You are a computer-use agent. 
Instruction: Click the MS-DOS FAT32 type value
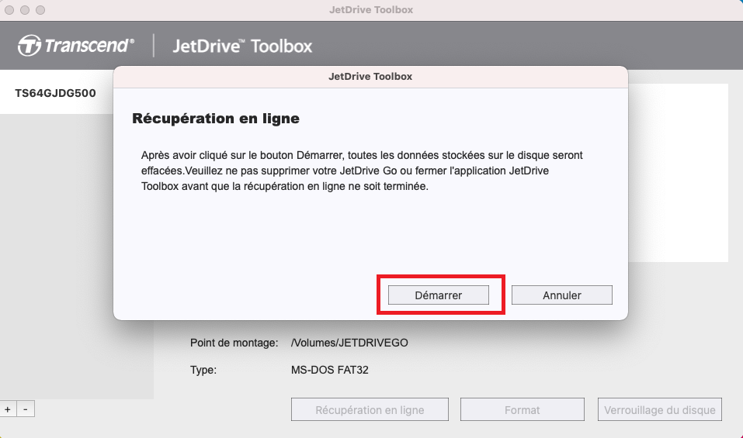(330, 370)
